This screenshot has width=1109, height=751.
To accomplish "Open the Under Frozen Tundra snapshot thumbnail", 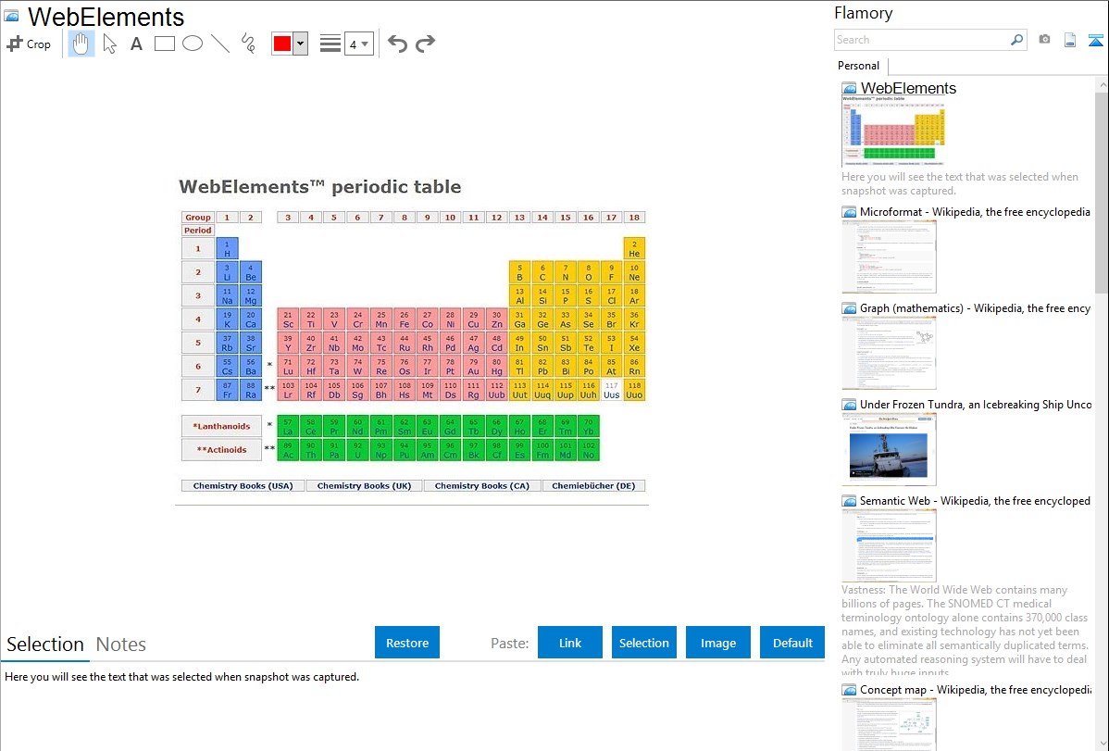I will tap(889, 449).
